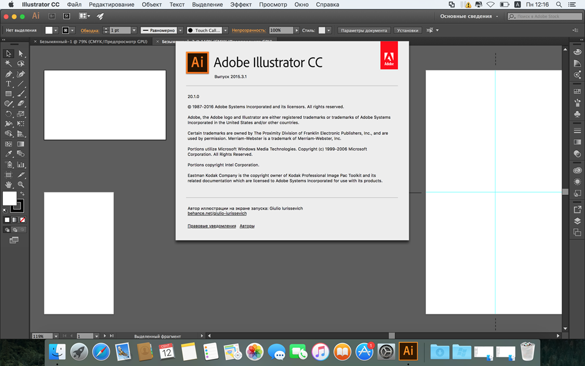Select the Mesh tool
Viewport: 585px width, 366px height.
(8, 144)
